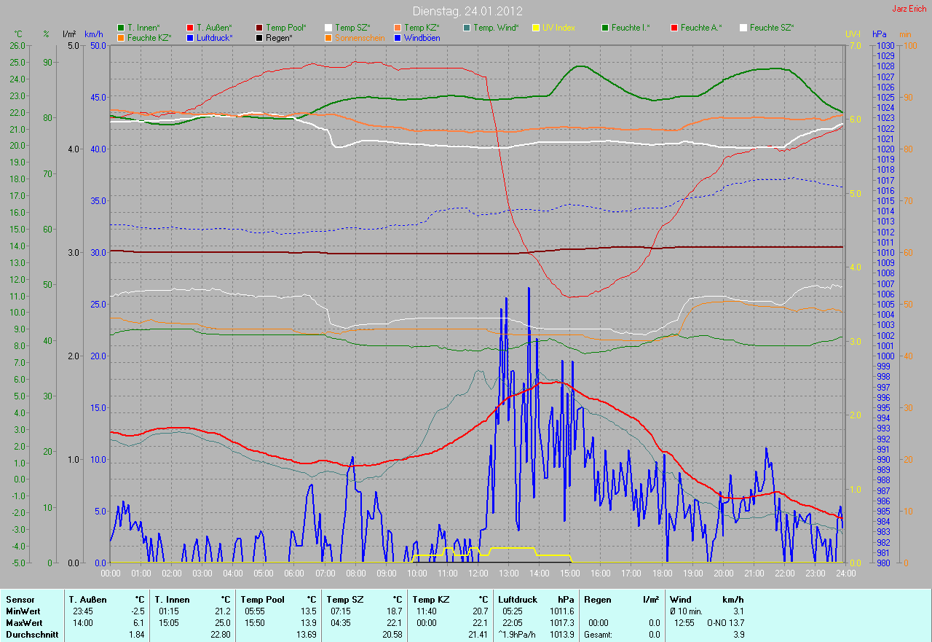Click the Feuchte SZ legend label

click(x=771, y=28)
